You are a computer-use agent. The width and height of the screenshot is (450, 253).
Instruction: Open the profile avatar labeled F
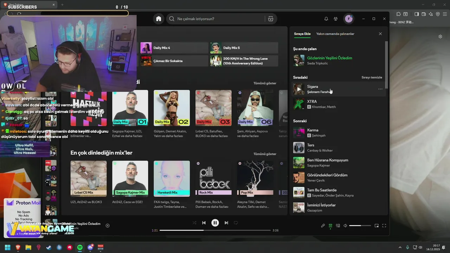[x=348, y=19]
